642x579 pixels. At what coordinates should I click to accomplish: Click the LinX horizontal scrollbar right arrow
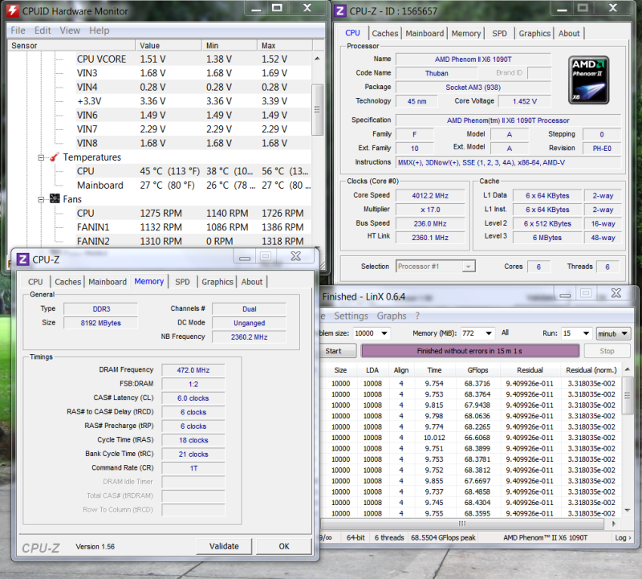coord(613,524)
